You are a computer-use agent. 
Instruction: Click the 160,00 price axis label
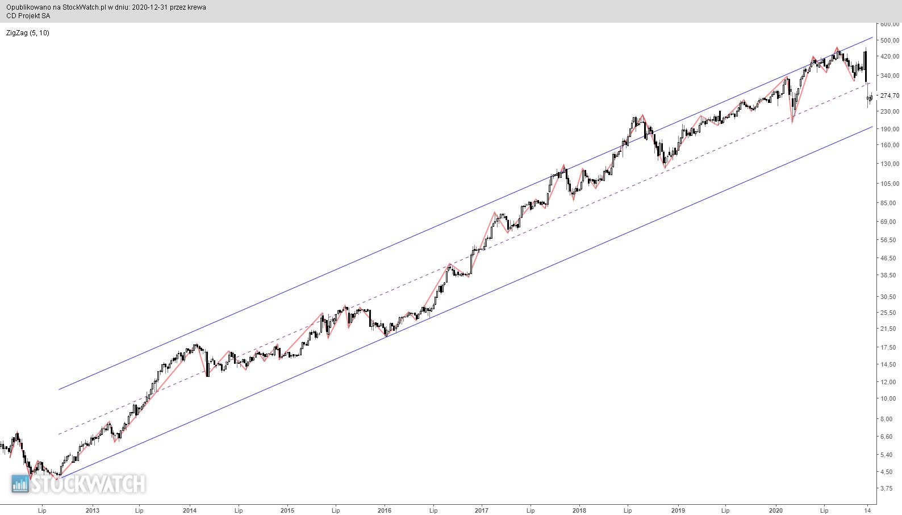click(890, 145)
